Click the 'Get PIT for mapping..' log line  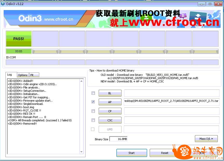pos(29,97)
